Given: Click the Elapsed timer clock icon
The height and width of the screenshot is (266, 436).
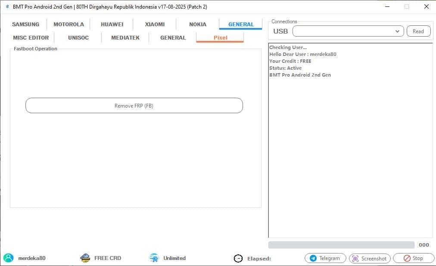Looking at the screenshot, I should tap(238, 258).
